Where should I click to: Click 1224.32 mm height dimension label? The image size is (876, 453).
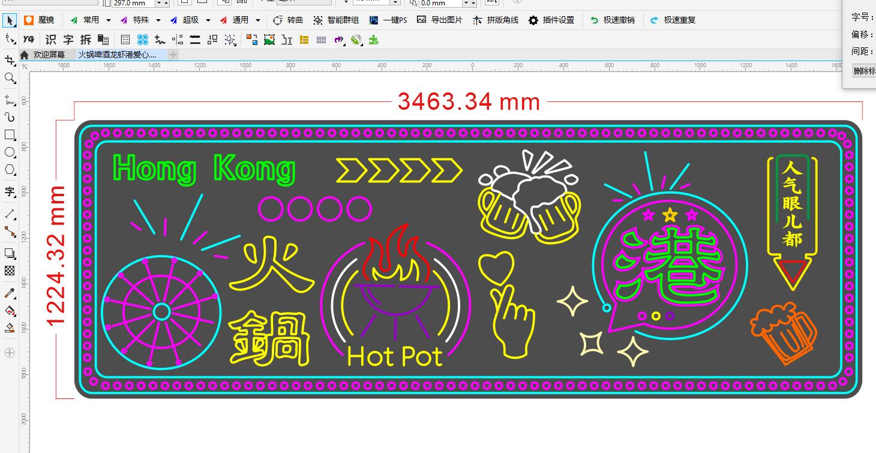pos(55,256)
